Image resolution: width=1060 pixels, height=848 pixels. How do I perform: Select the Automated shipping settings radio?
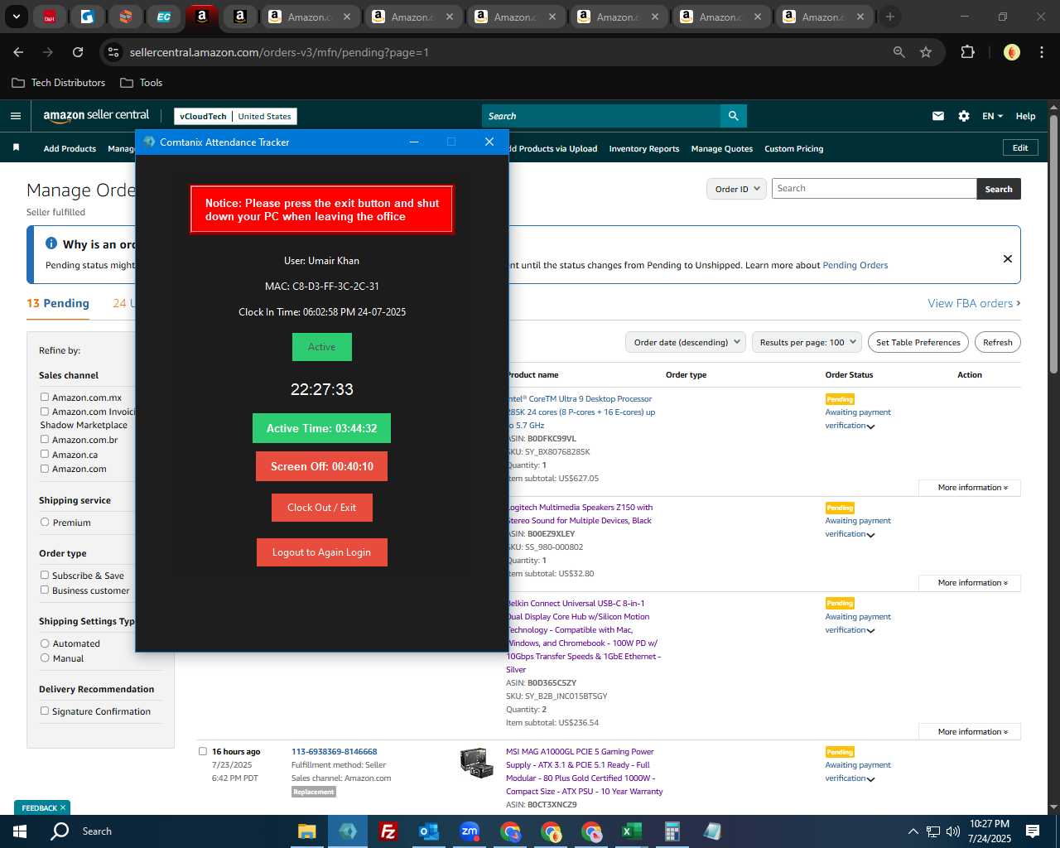point(45,643)
